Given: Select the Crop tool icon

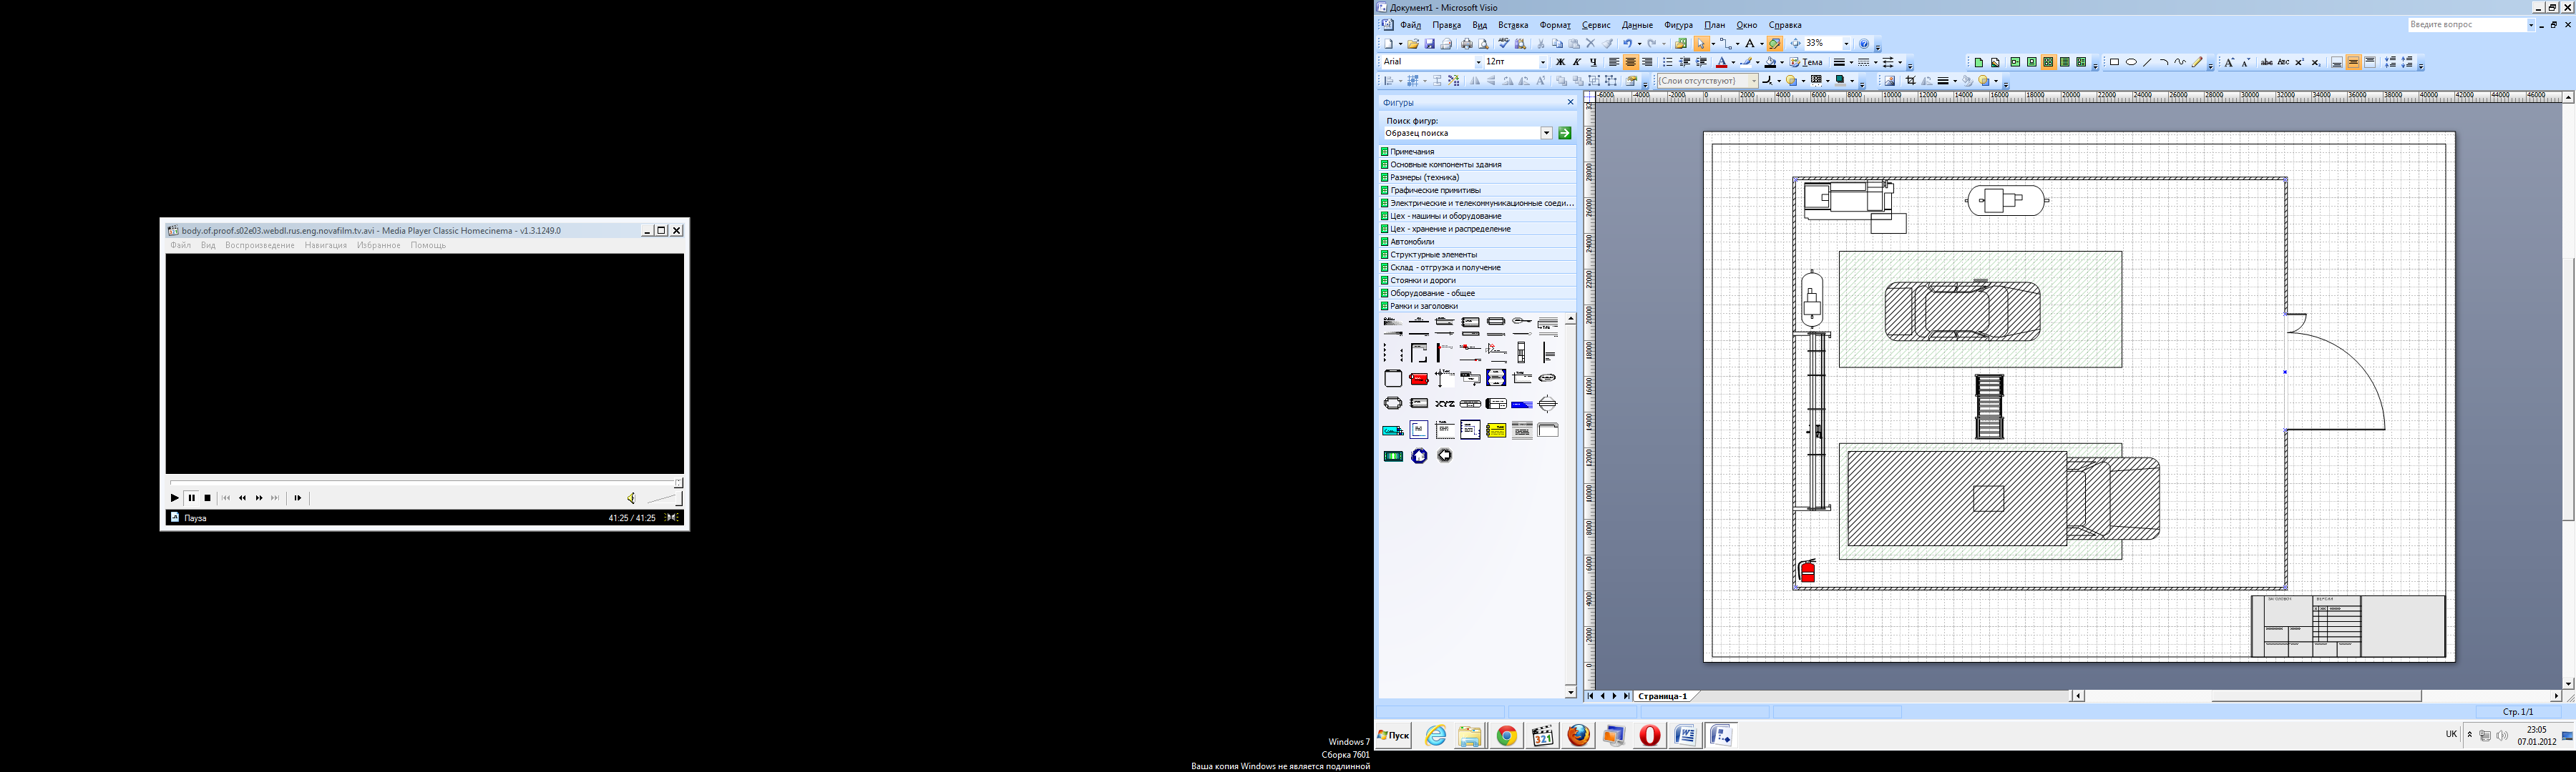Looking at the screenshot, I should (1911, 81).
